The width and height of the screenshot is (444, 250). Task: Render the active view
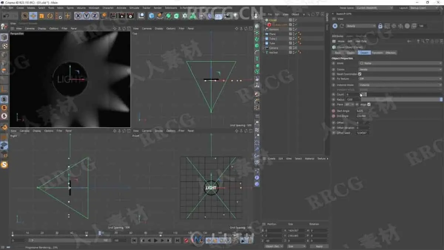coord(113,16)
